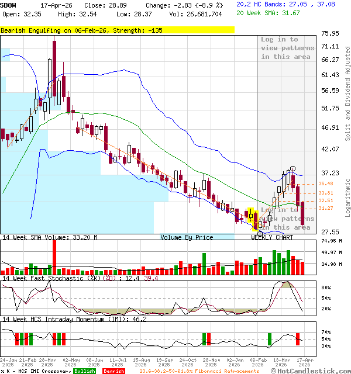Screen dimensions: 351x374
Task: Click the circled peak marker on the latest high
Action: [x=292, y=168]
